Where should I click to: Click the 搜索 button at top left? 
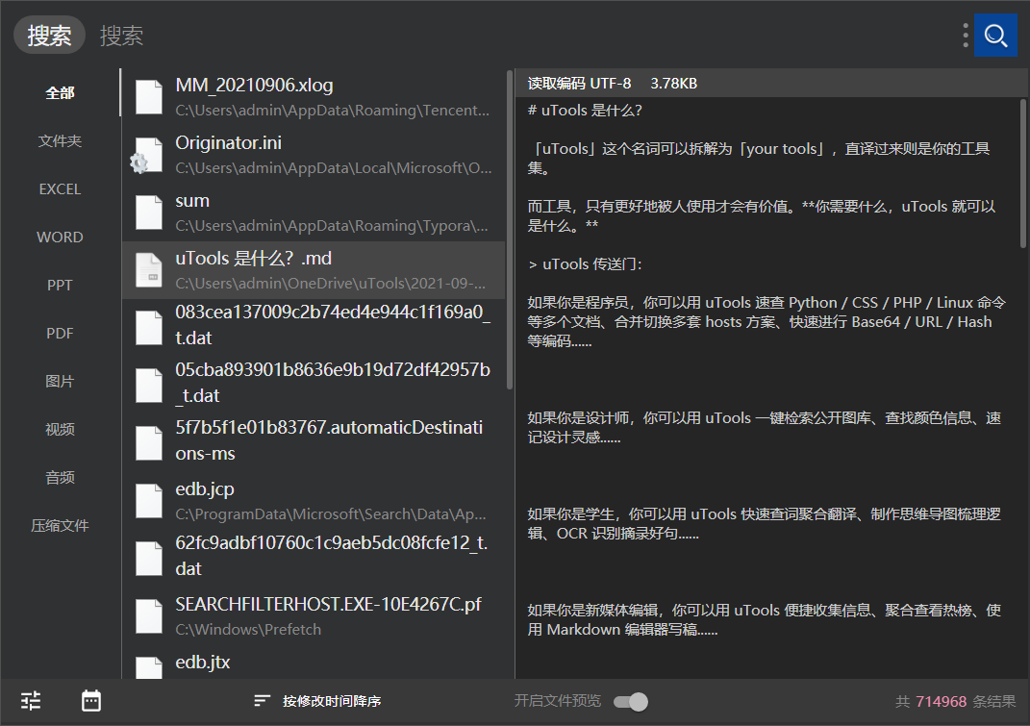click(x=49, y=35)
